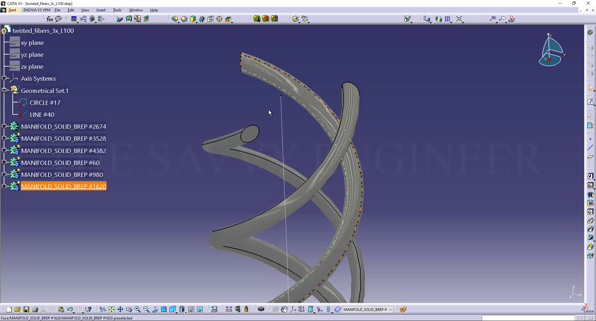The height and width of the screenshot is (321, 596).
Task: Click the Zoom In magnifier icon
Action: pos(138,309)
